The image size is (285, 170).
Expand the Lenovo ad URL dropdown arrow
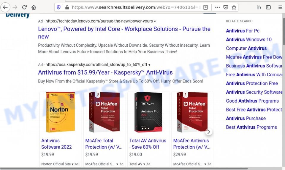(155, 21)
